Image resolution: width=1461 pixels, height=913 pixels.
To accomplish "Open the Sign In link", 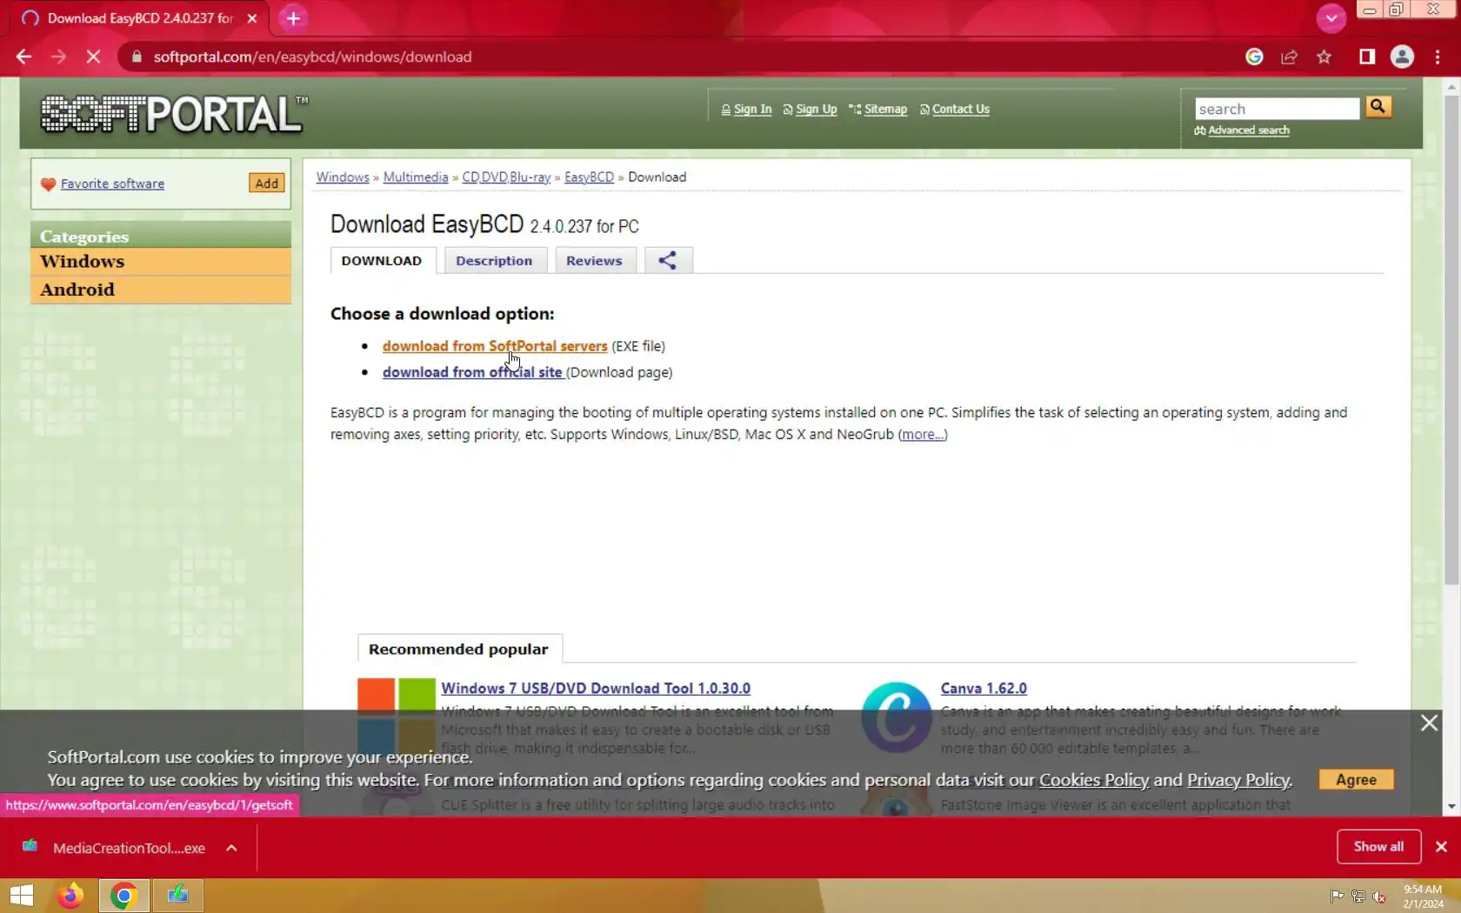I will (752, 109).
